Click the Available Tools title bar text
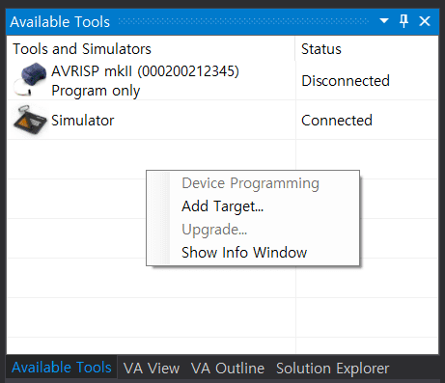The width and height of the screenshot is (445, 383). point(60,22)
